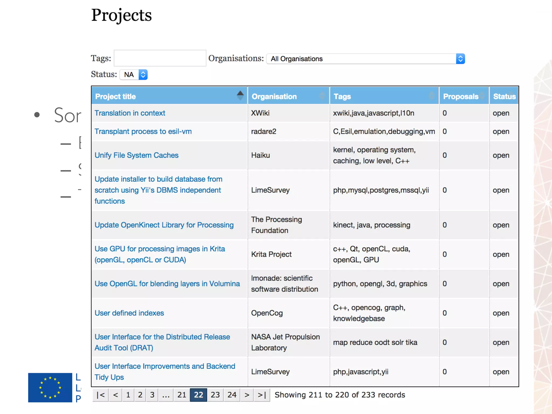Click tags php,javascript,yii
This screenshot has height=414, width=552.
pos(361,372)
